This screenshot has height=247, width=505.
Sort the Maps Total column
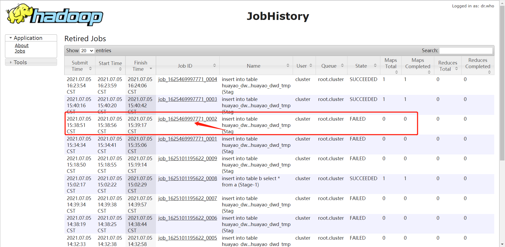click(x=397, y=72)
